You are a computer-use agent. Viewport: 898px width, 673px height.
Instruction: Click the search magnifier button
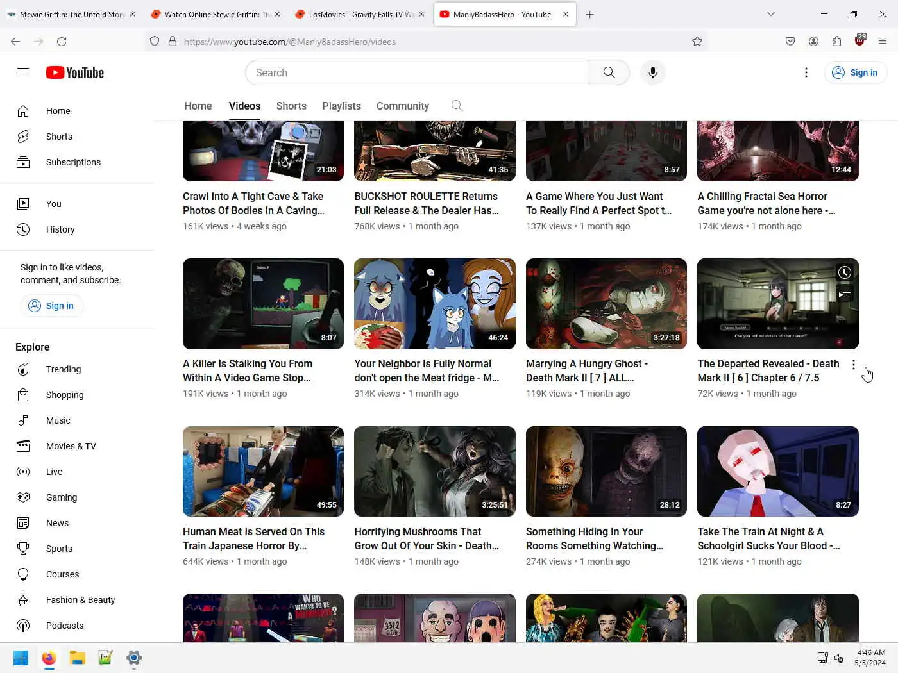click(x=609, y=72)
